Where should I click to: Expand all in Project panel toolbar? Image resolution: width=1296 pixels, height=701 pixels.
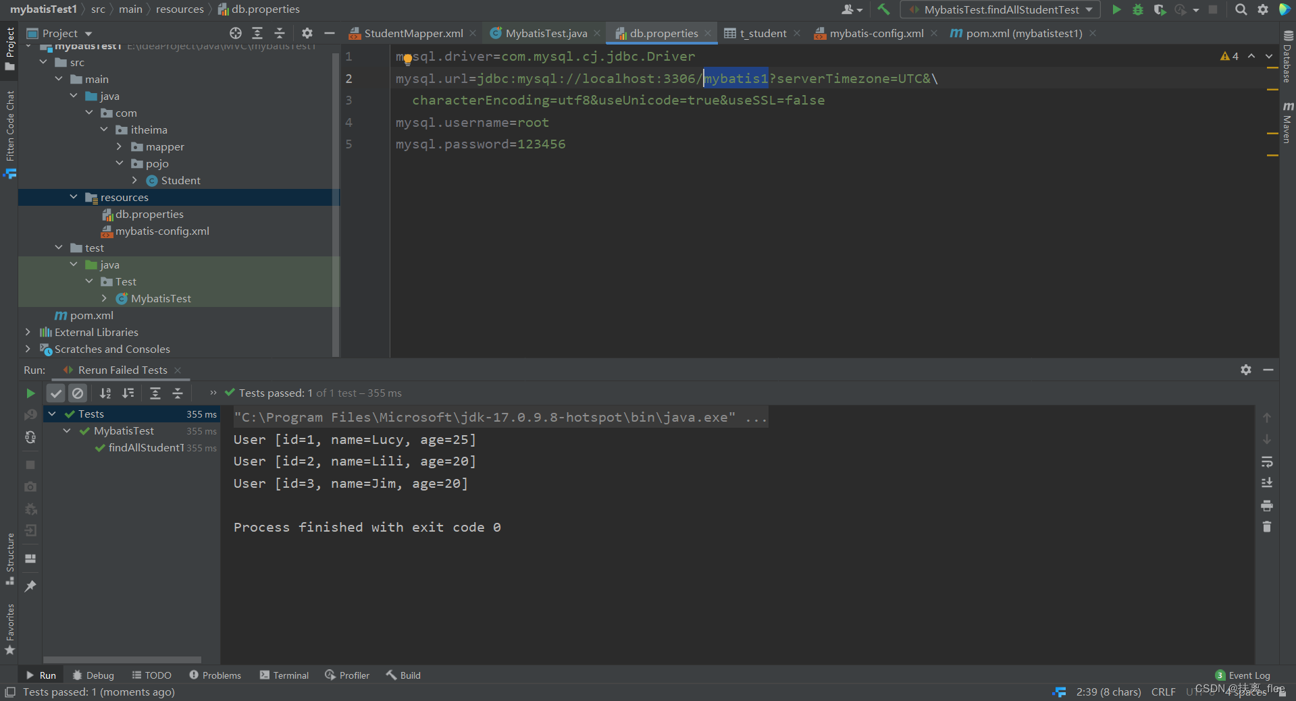tap(257, 33)
